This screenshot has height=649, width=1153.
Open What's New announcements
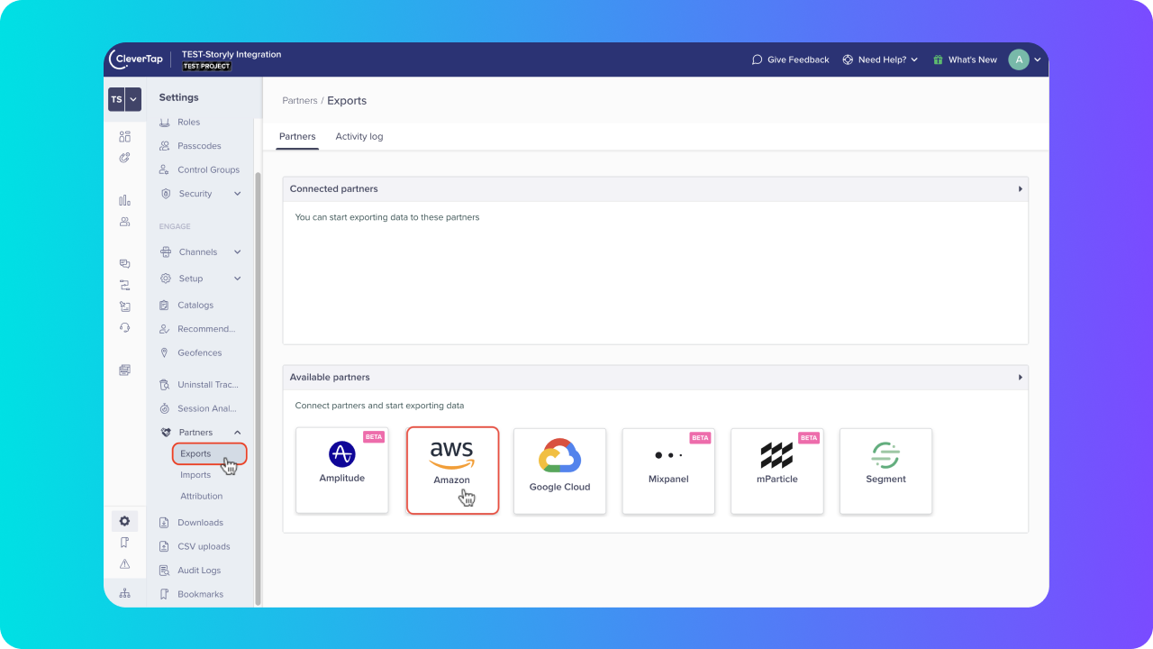pos(965,59)
